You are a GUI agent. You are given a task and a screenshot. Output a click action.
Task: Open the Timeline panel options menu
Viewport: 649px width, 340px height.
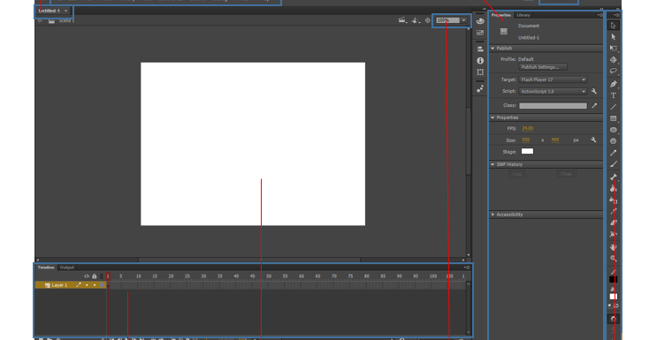(467, 268)
